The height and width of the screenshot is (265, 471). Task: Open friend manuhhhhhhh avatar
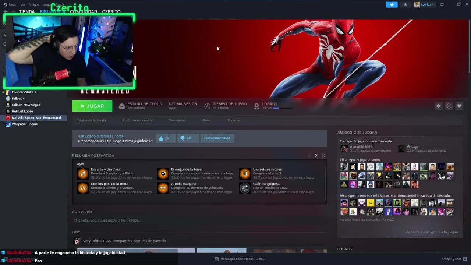(344, 149)
